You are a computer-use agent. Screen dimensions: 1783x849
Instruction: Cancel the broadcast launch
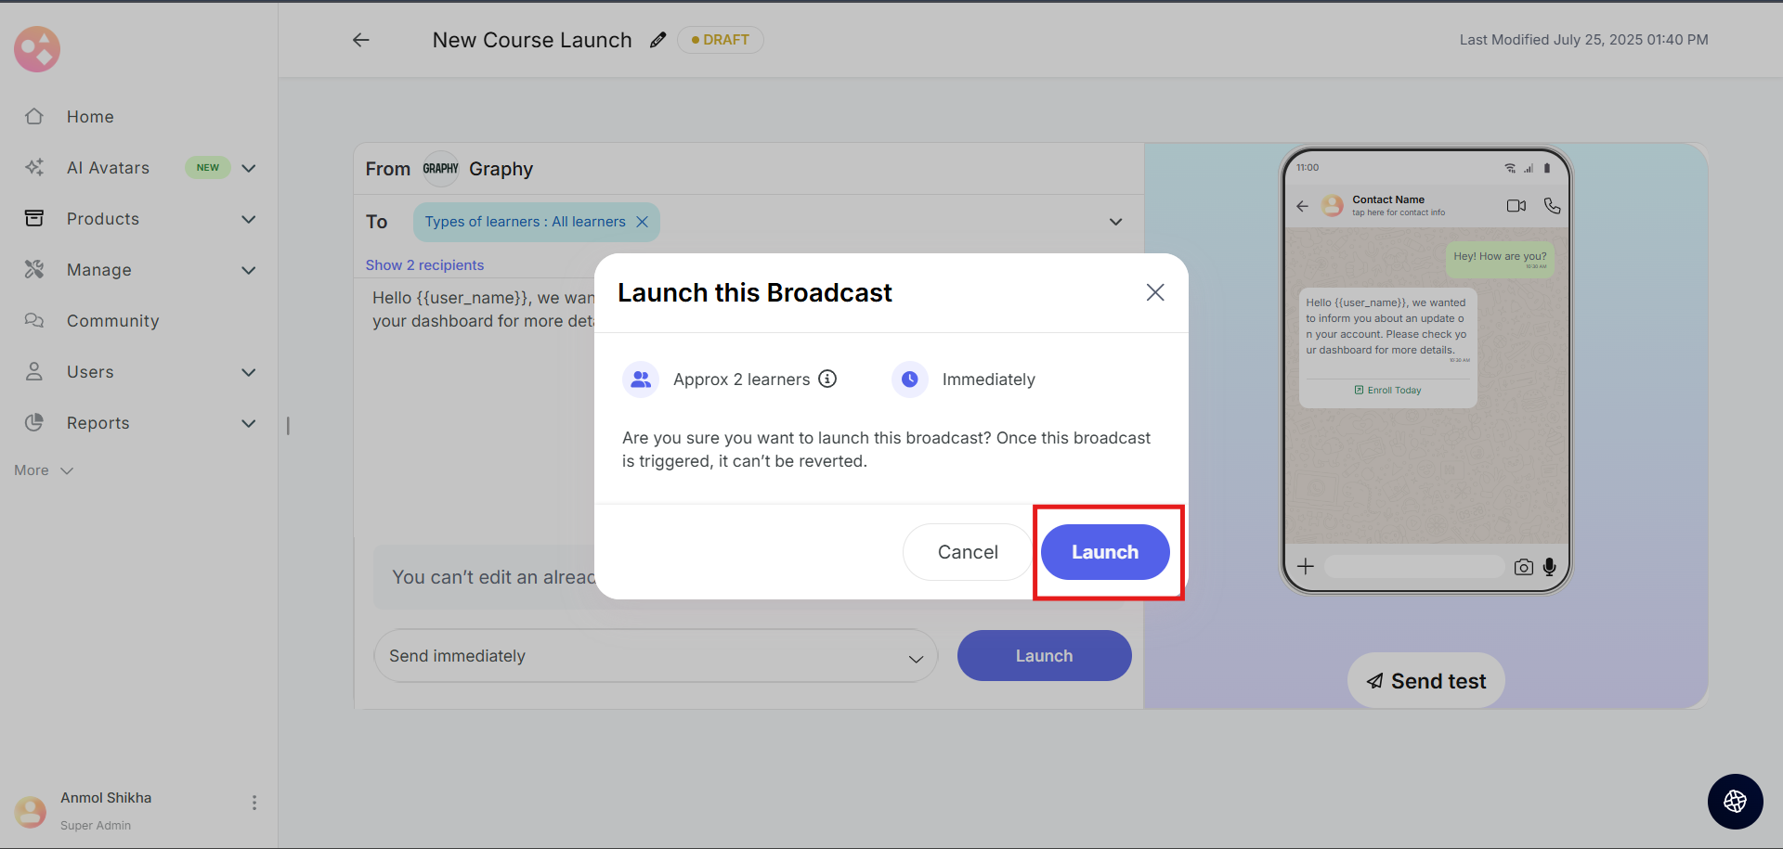coord(967,552)
